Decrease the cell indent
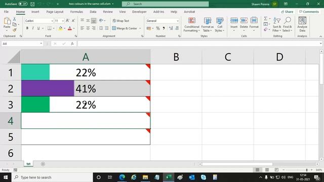The height and width of the screenshot is (182, 324). [101, 28]
